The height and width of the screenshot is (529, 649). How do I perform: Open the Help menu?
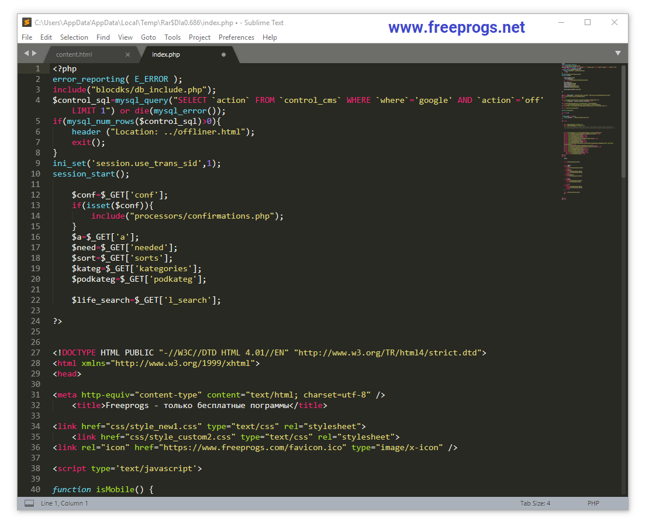coord(270,37)
